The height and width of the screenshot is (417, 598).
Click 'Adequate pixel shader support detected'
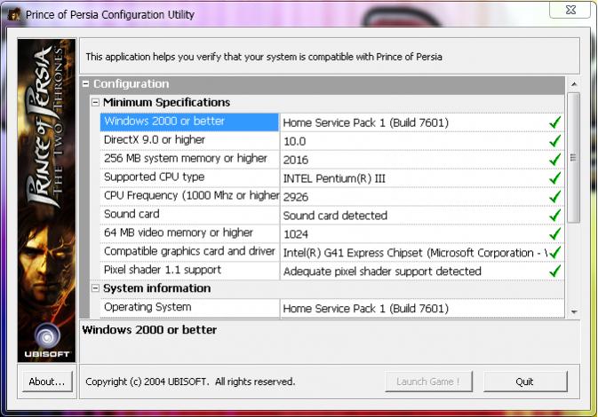tap(382, 271)
